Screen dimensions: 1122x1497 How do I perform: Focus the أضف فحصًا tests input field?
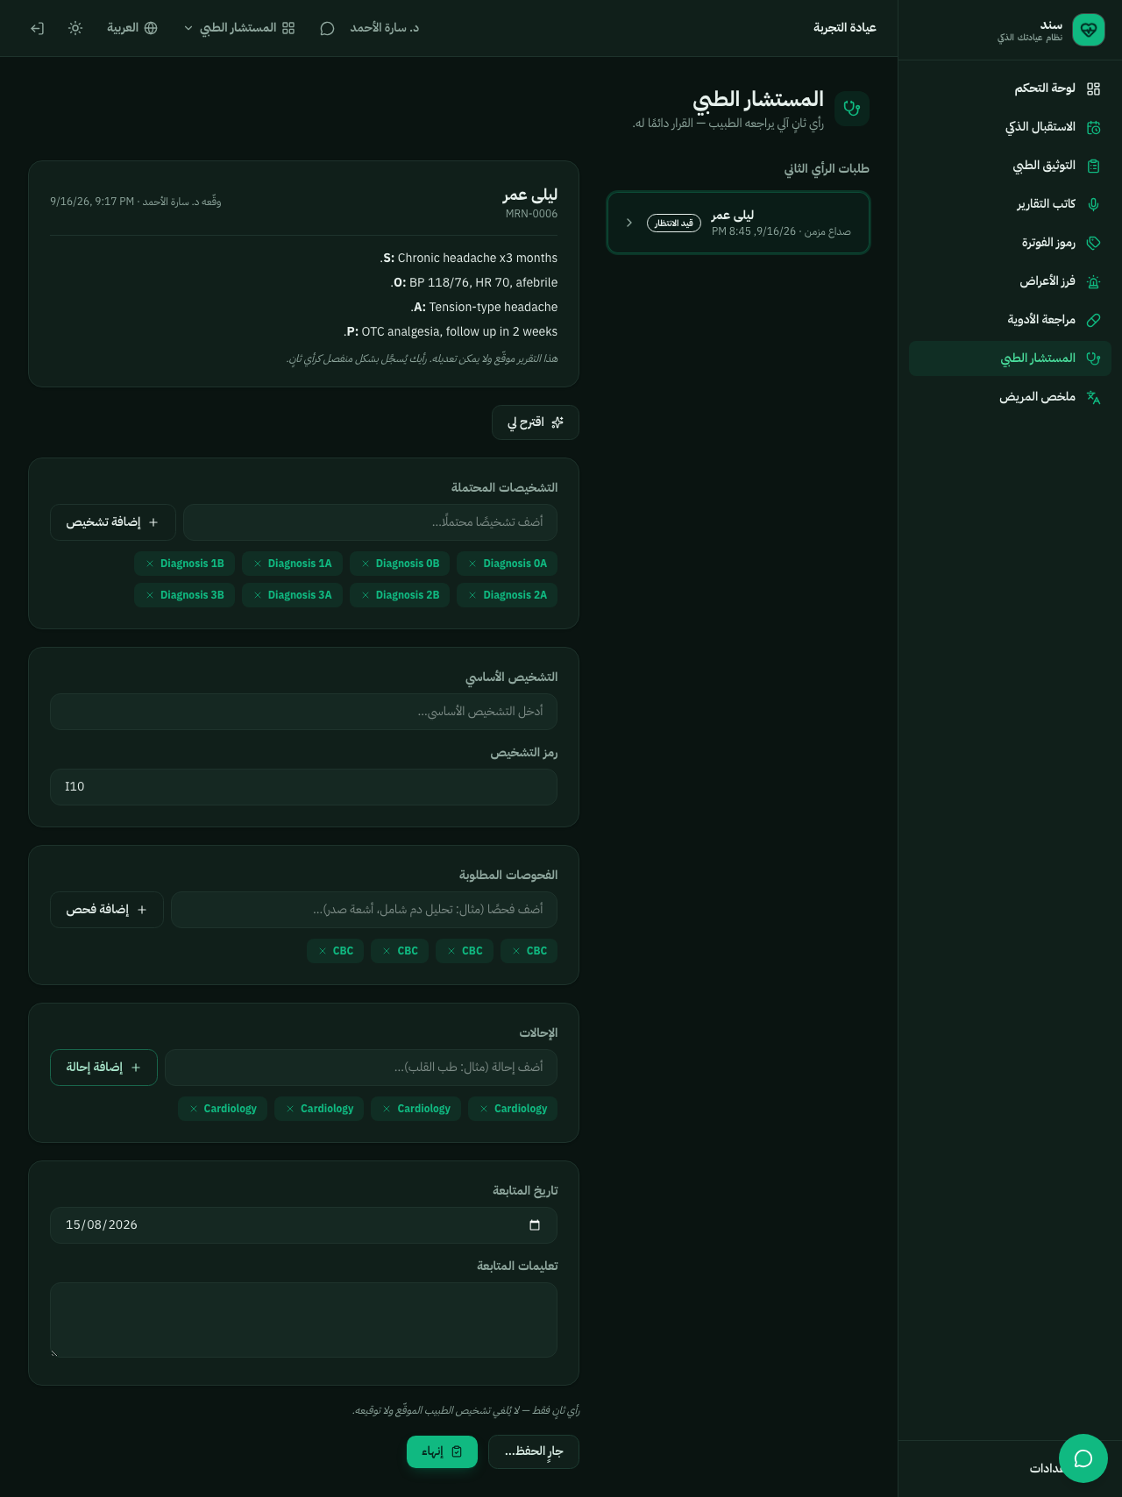click(x=364, y=910)
